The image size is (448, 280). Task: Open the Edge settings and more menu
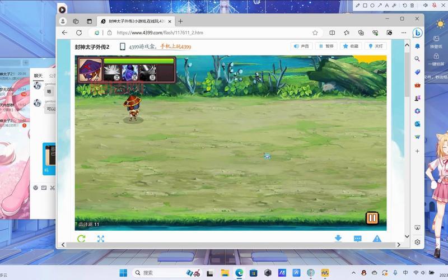tap(403, 32)
